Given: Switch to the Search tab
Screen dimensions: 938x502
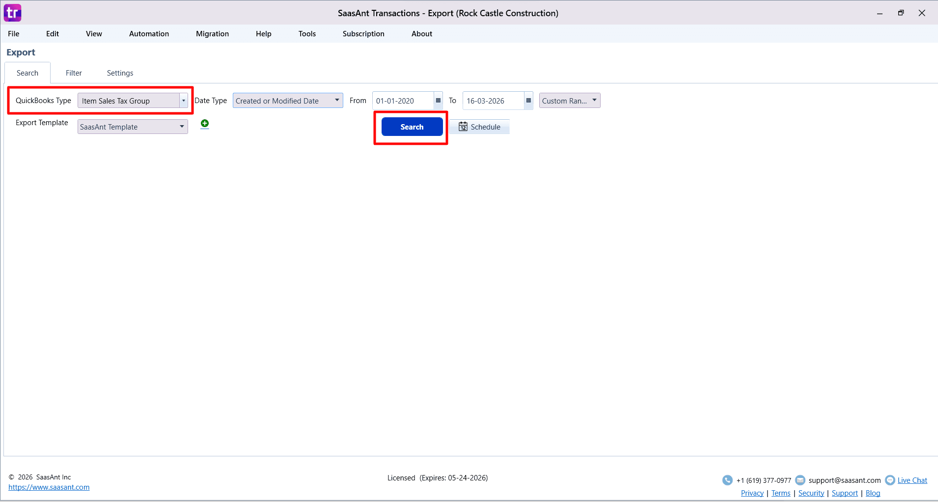Looking at the screenshot, I should 28,73.
